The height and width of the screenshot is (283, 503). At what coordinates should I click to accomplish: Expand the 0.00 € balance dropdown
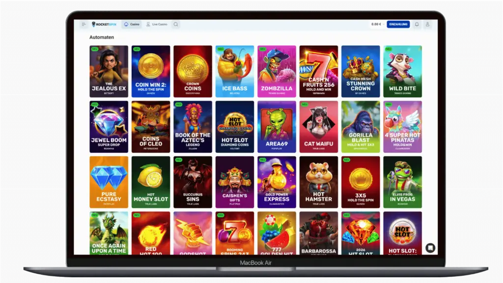(x=378, y=25)
